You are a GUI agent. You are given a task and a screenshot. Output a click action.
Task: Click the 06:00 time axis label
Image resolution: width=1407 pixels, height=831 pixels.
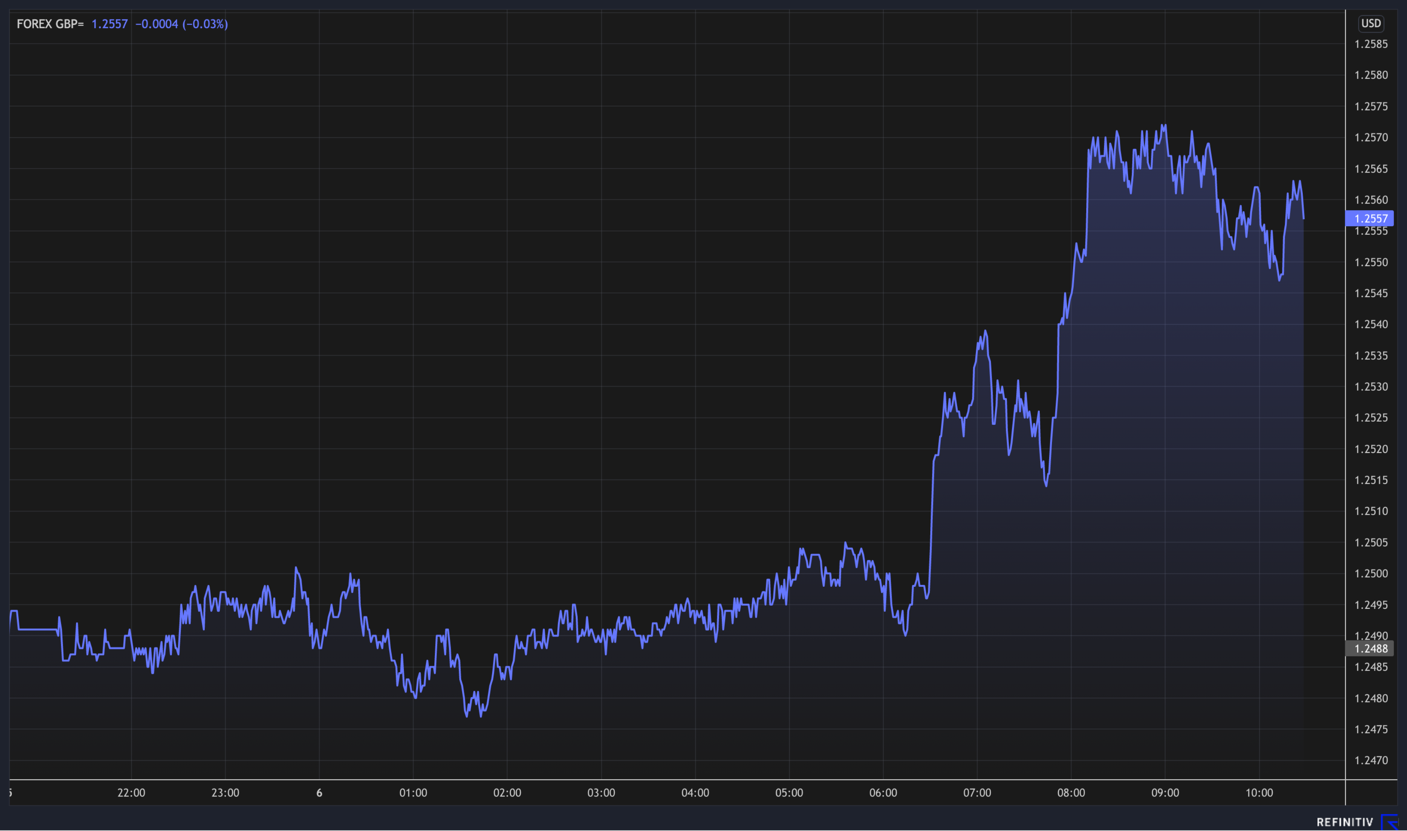click(883, 793)
